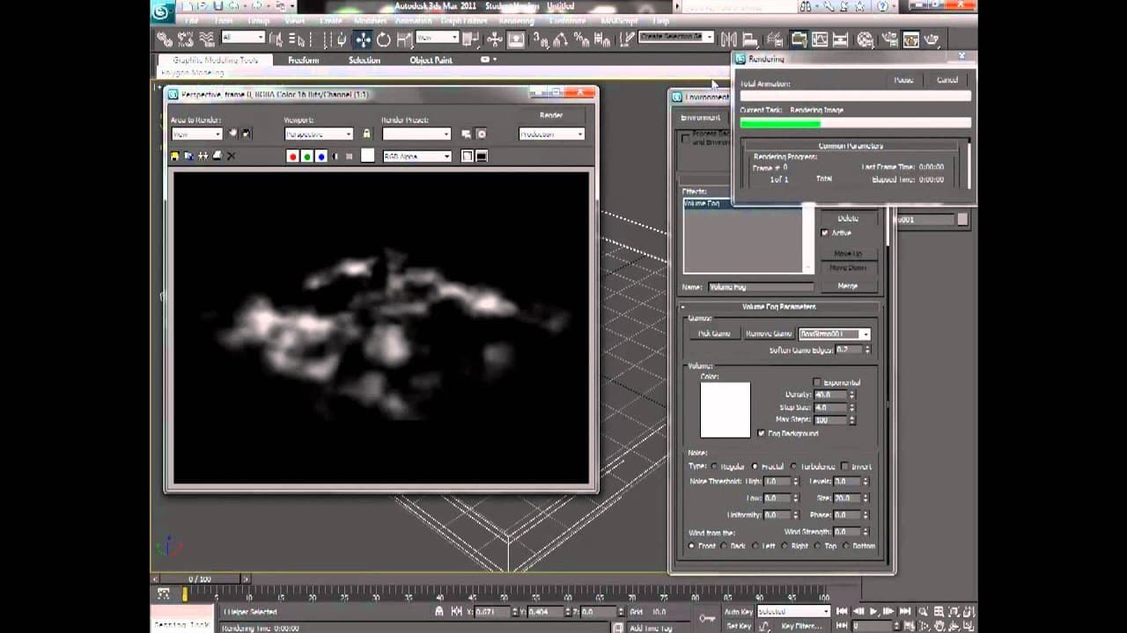Viewport: 1127px width, 633px height.
Task: Click the Volume Fog Name input field
Action: (x=761, y=287)
